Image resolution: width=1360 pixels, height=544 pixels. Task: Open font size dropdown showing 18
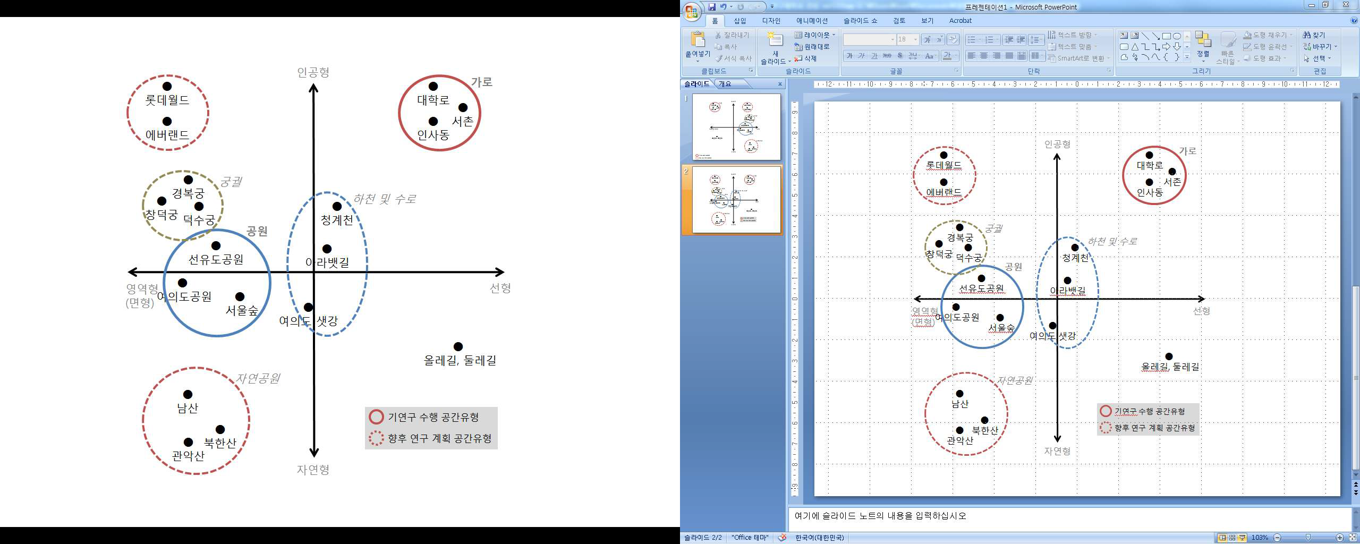(x=915, y=39)
